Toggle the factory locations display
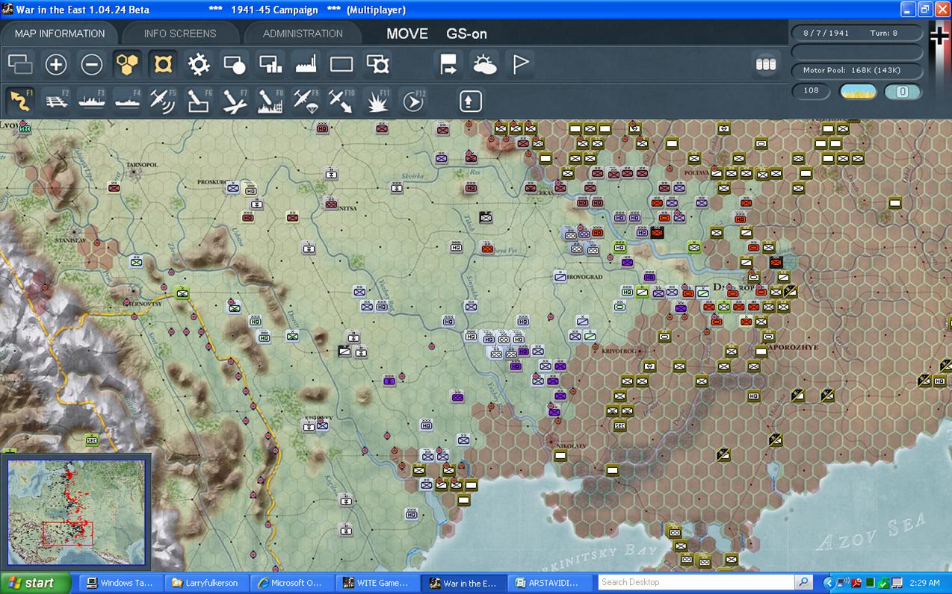952x594 pixels. pyautogui.click(x=306, y=65)
